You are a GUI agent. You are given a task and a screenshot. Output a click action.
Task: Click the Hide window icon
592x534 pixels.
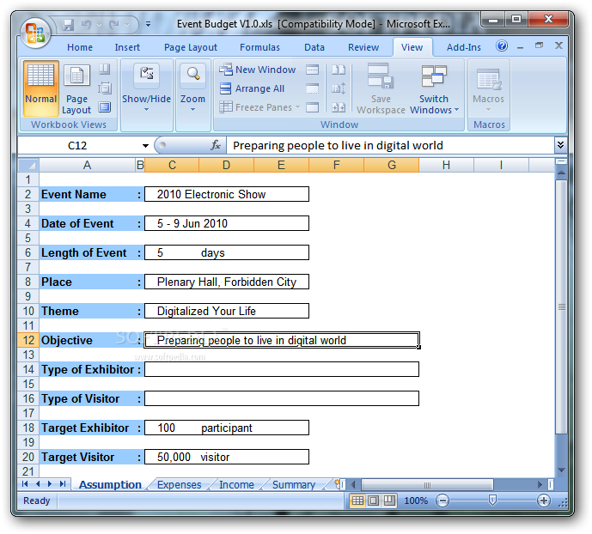(312, 88)
